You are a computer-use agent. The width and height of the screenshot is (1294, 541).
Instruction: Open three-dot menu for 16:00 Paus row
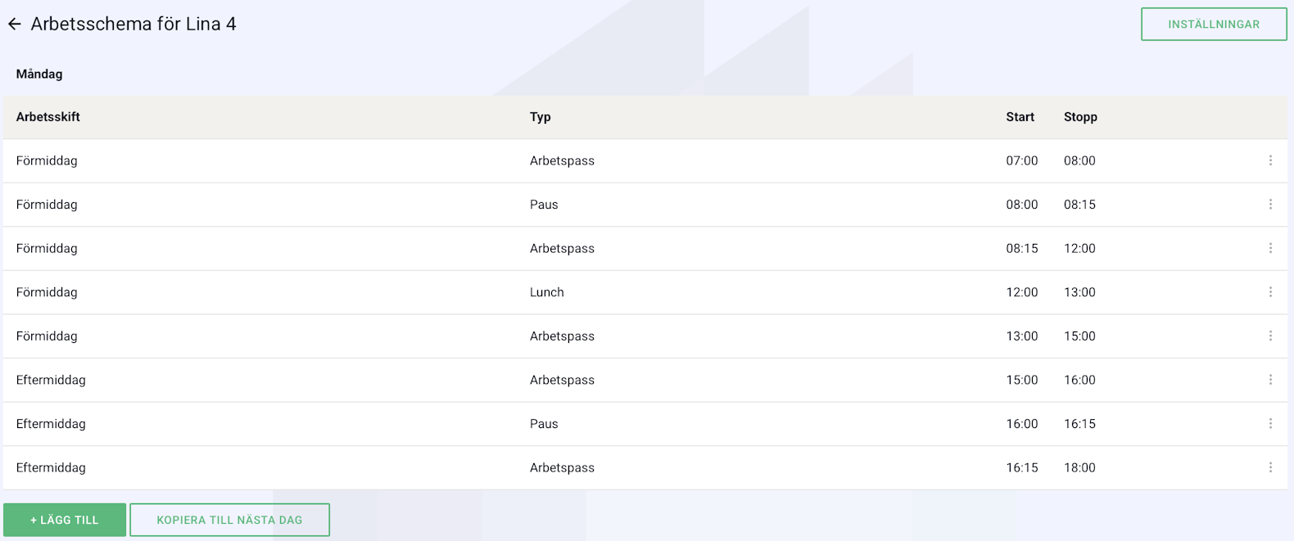(1270, 424)
